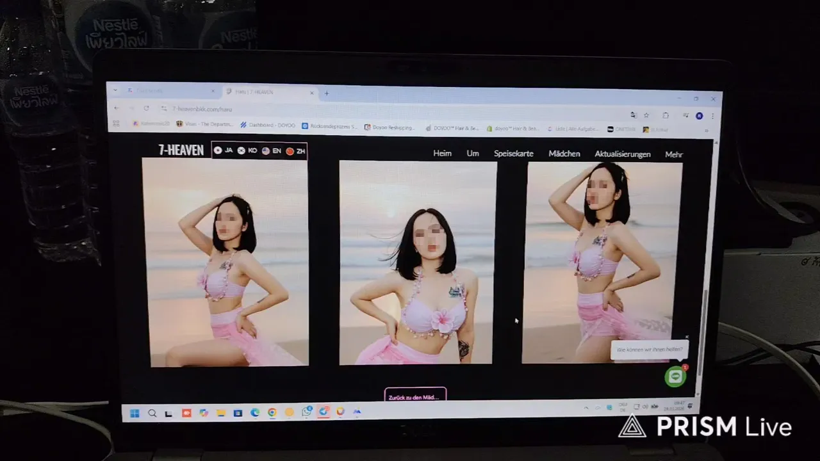
Task: Open File Explorer from the taskbar
Action: 220,413
